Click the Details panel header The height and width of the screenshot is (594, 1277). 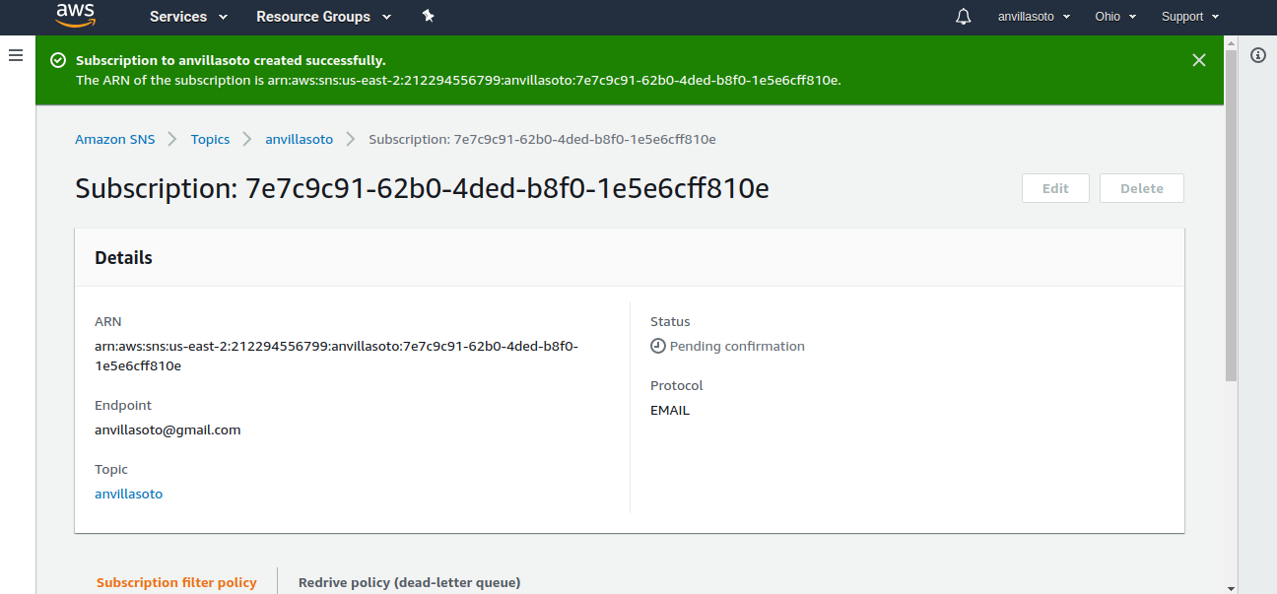pos(630,257)
